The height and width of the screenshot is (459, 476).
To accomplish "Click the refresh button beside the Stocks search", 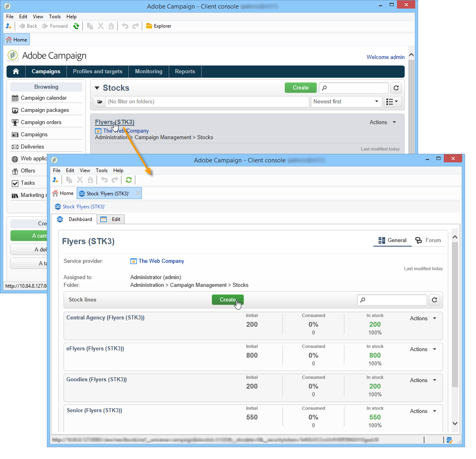I will pyautogui.click(x=396, y=87).
